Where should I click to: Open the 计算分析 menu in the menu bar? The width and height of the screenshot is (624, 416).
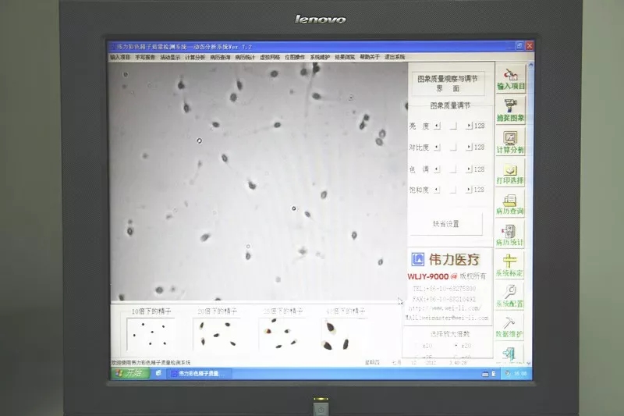click(195, 57)
